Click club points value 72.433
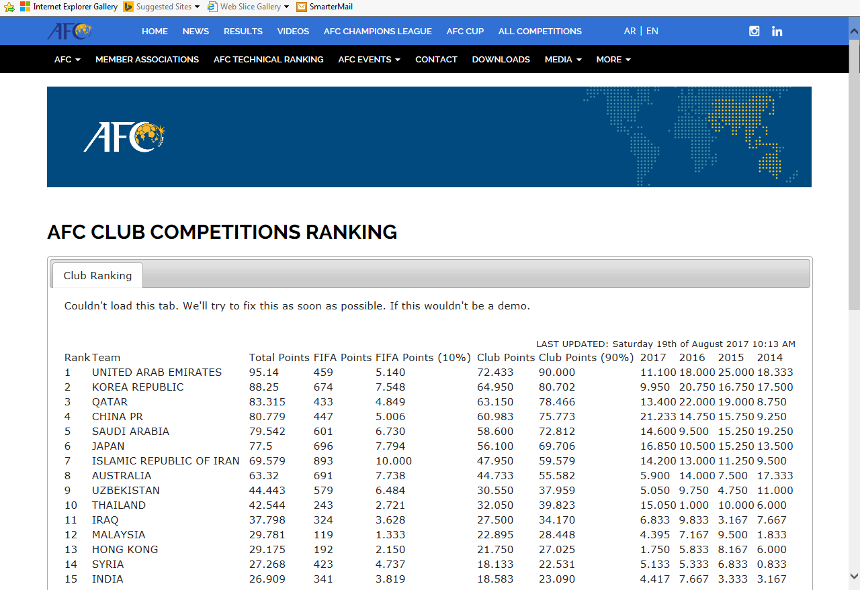Screen dimensions: 860x590 tap(495, 372)
